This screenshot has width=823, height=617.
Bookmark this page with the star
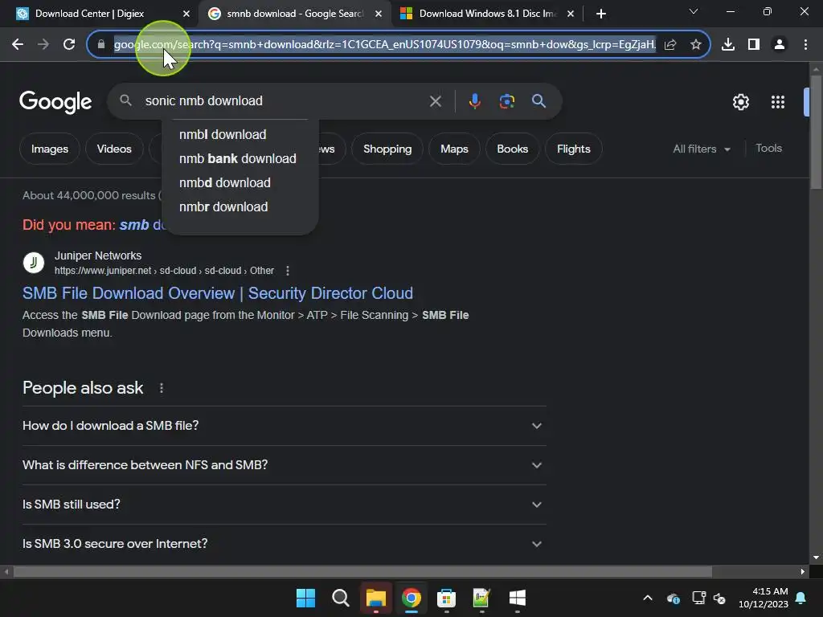click(695, 45)
